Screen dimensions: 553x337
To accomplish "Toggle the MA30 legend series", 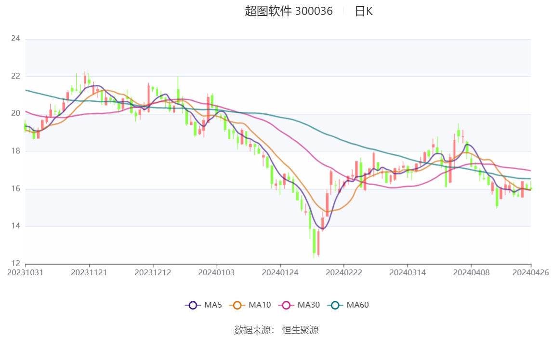I will click(299, 305).
